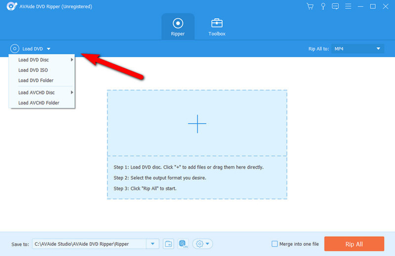Switch to the Ripper tab

(x=178, y=27)
